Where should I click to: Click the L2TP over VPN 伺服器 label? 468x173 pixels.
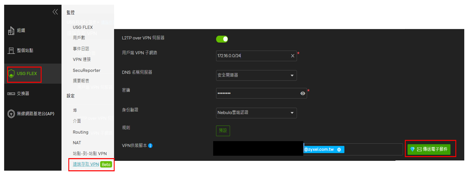(x=143, y=38)
